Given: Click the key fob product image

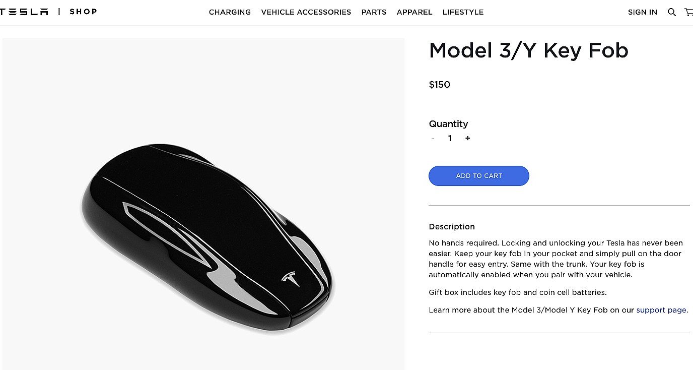Looking at the screenshot, I should 203,204.
